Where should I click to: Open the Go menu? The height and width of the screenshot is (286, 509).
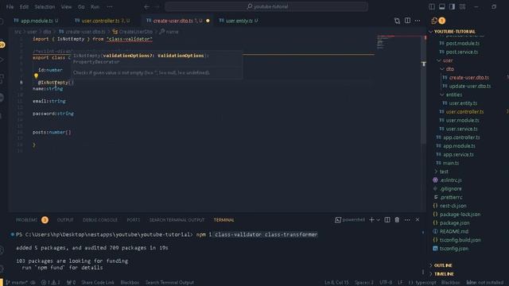[x=81, y=6]
